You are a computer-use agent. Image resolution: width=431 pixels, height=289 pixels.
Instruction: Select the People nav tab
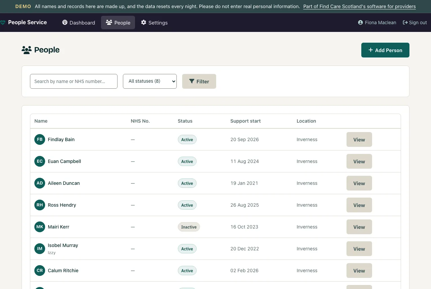coord(118,23)
